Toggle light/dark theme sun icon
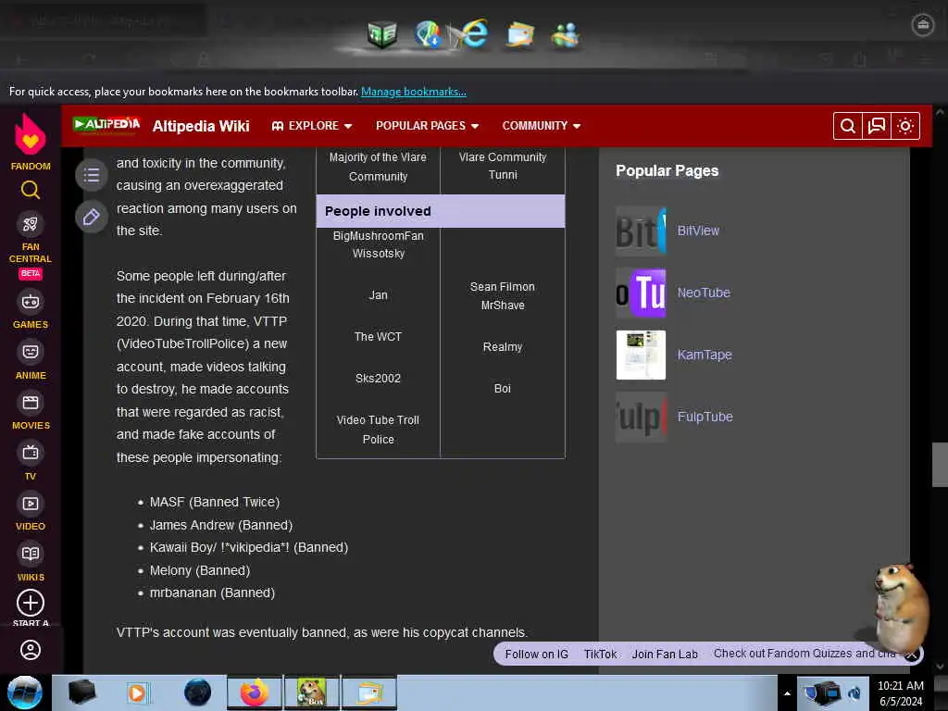Screen dimensions: 948x711 pyautogui.click(x=905, y=126)
